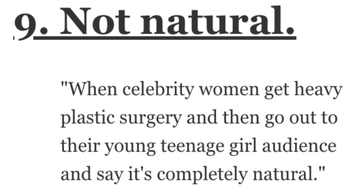The image size is (363, 190).
Task: Click the word "girl" in the quote
Action: point(243,146)
